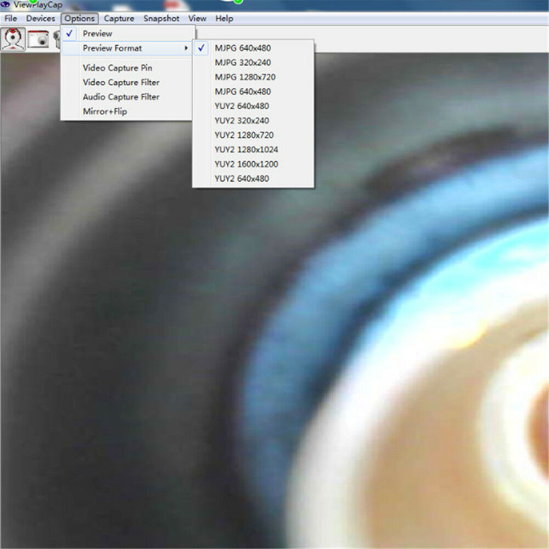Select the YUY2 1600x1200 preview format
Image resolution: width=549 pixels, height=549 pixels.
(253, 164)
